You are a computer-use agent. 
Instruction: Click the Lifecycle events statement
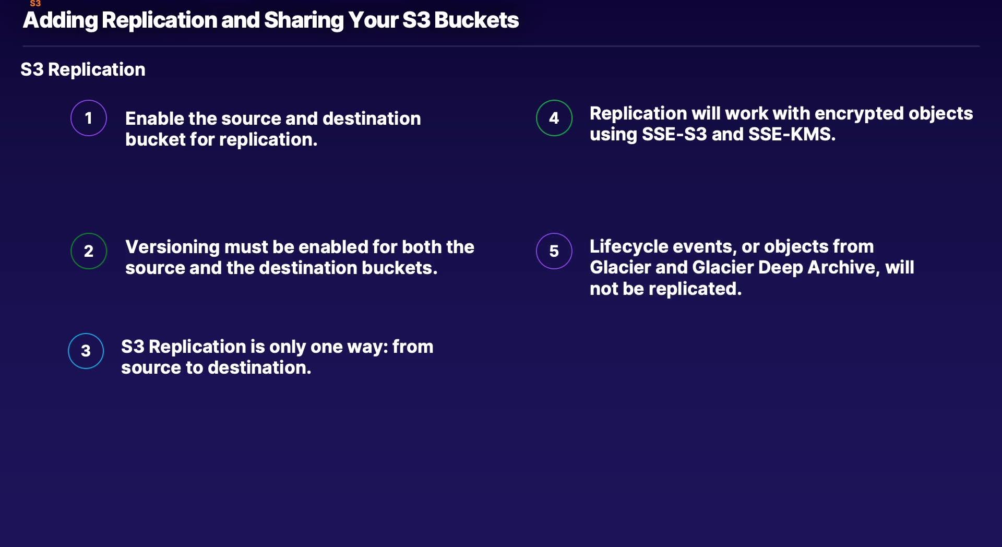click(751, 267)
